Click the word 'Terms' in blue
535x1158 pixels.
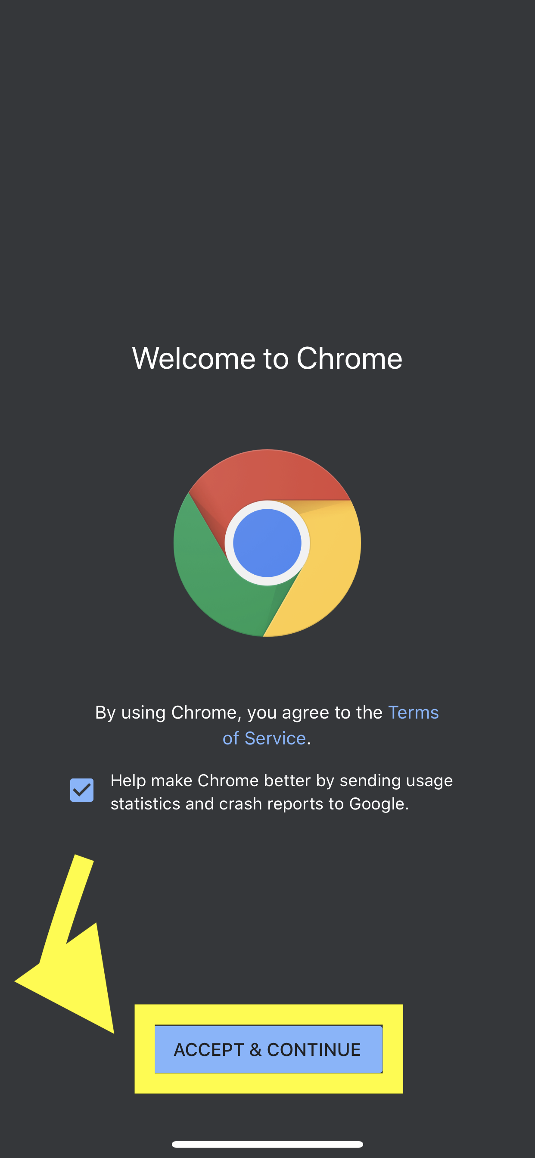413,713
